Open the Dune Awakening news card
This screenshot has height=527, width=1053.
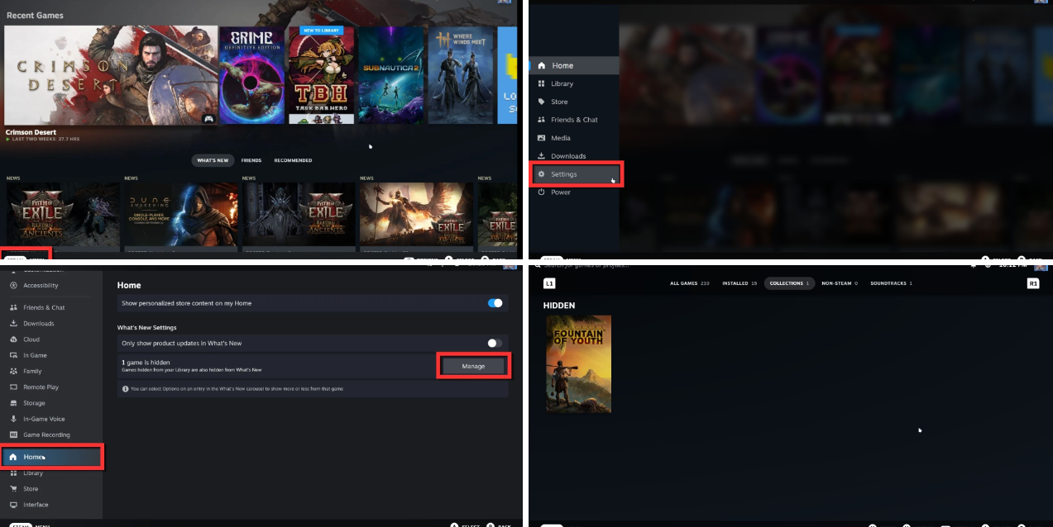click(181, 215)
